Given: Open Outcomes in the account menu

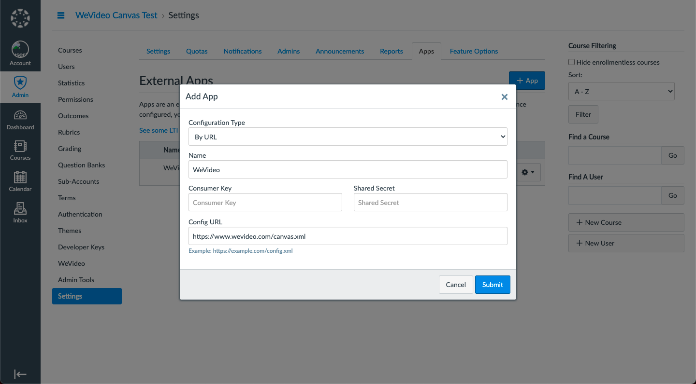Looking at the screenshot, I should pos(73,116).
